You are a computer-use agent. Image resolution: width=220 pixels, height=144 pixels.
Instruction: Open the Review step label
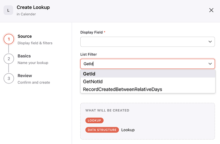point(25,76)
